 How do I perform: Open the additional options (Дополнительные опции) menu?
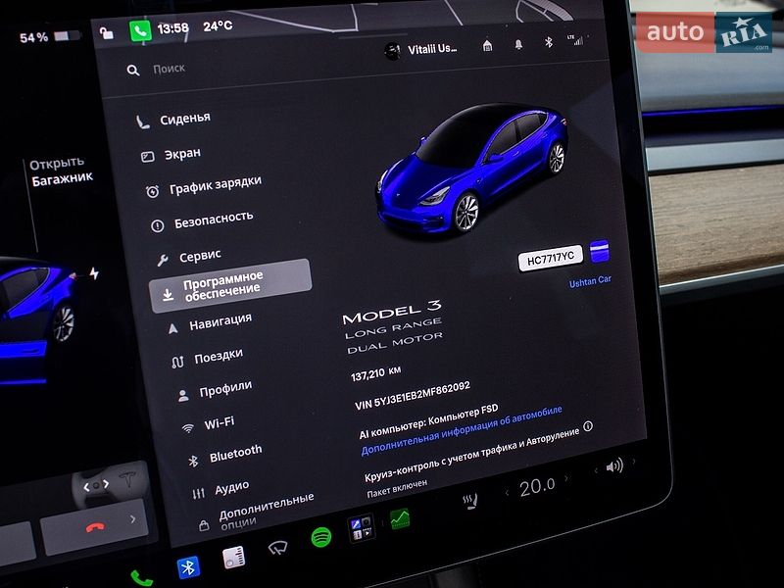point(257,512)
